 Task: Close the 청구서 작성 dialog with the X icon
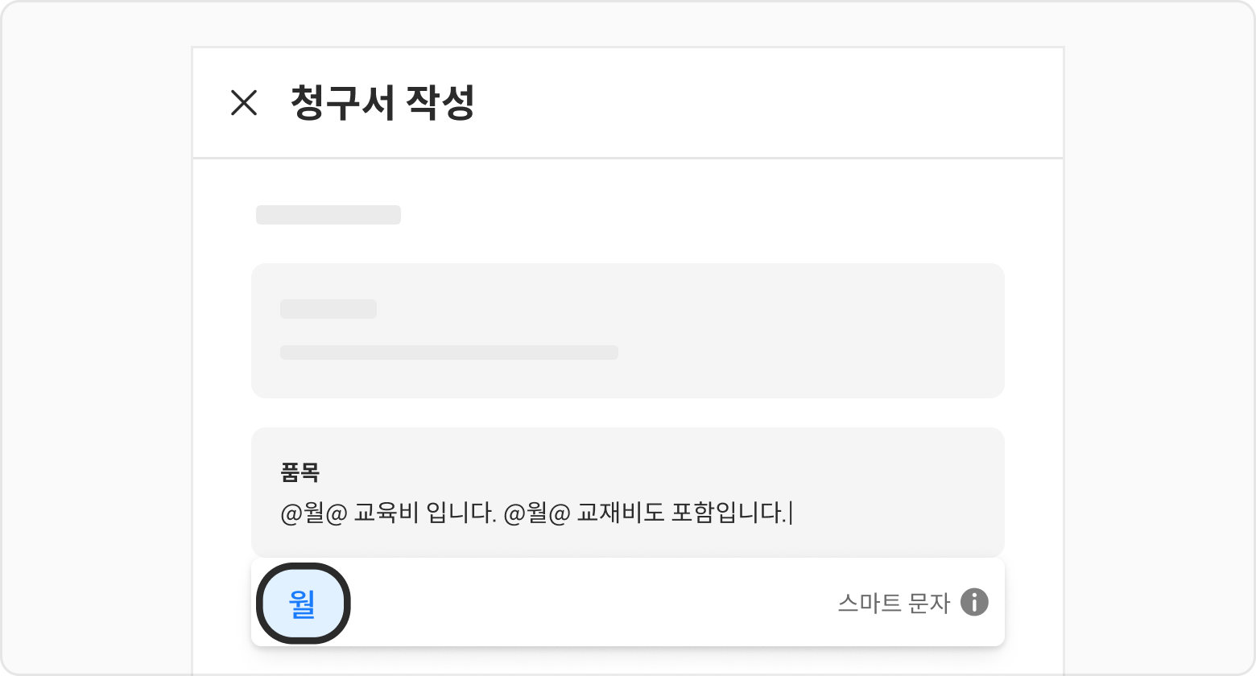tap(244, 103)
